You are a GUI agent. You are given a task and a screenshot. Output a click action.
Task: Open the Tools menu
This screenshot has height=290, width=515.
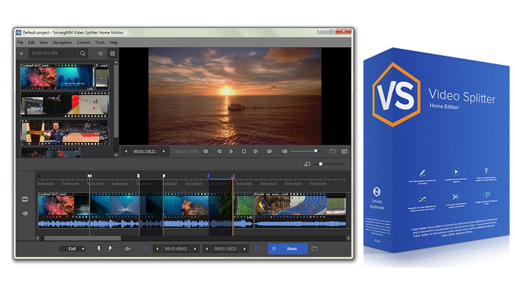(100, 42)
